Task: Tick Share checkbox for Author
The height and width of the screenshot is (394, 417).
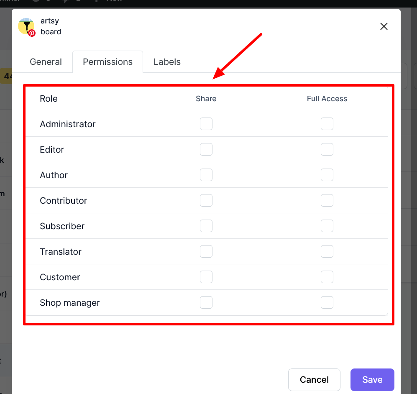Action: click(x=206, y=175)
